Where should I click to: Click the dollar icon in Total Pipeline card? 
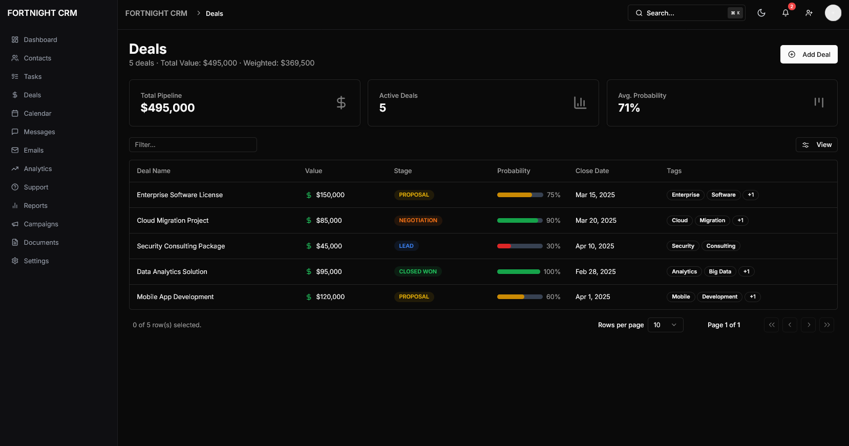pos(341,103)
